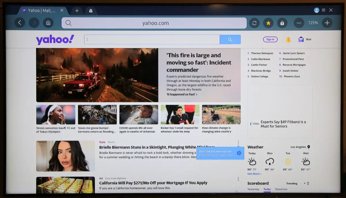346x198 pixels.
Task: Open 'This fire is large' headline
Action: pyautogui.click(x=199, y=63)
